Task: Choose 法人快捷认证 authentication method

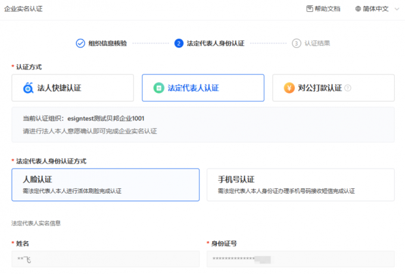Action: point(73,88)
